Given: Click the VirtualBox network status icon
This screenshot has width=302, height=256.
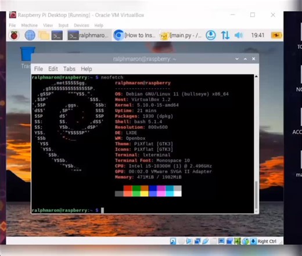Looking at the screenshot, I should [x=197, y=241].
